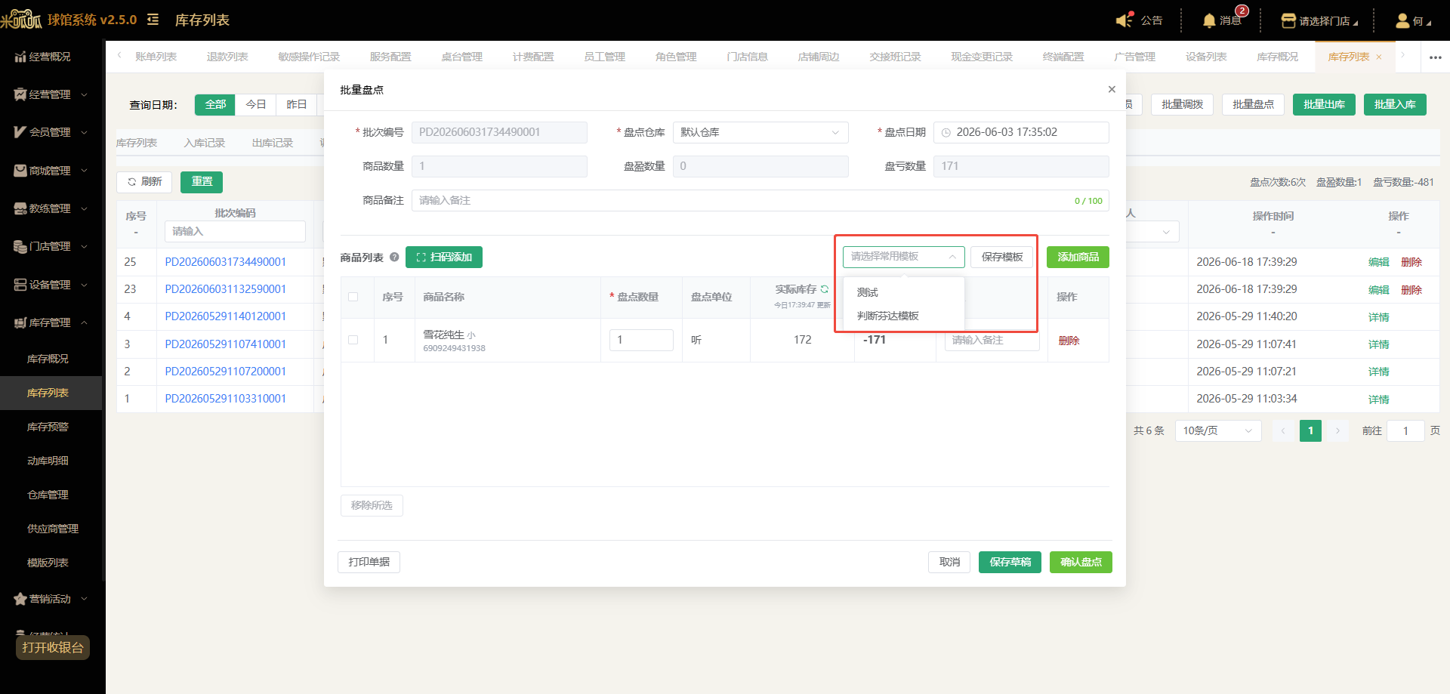
Task: Click the 商品列表 help question icon
Action: (x=394, y=258)
